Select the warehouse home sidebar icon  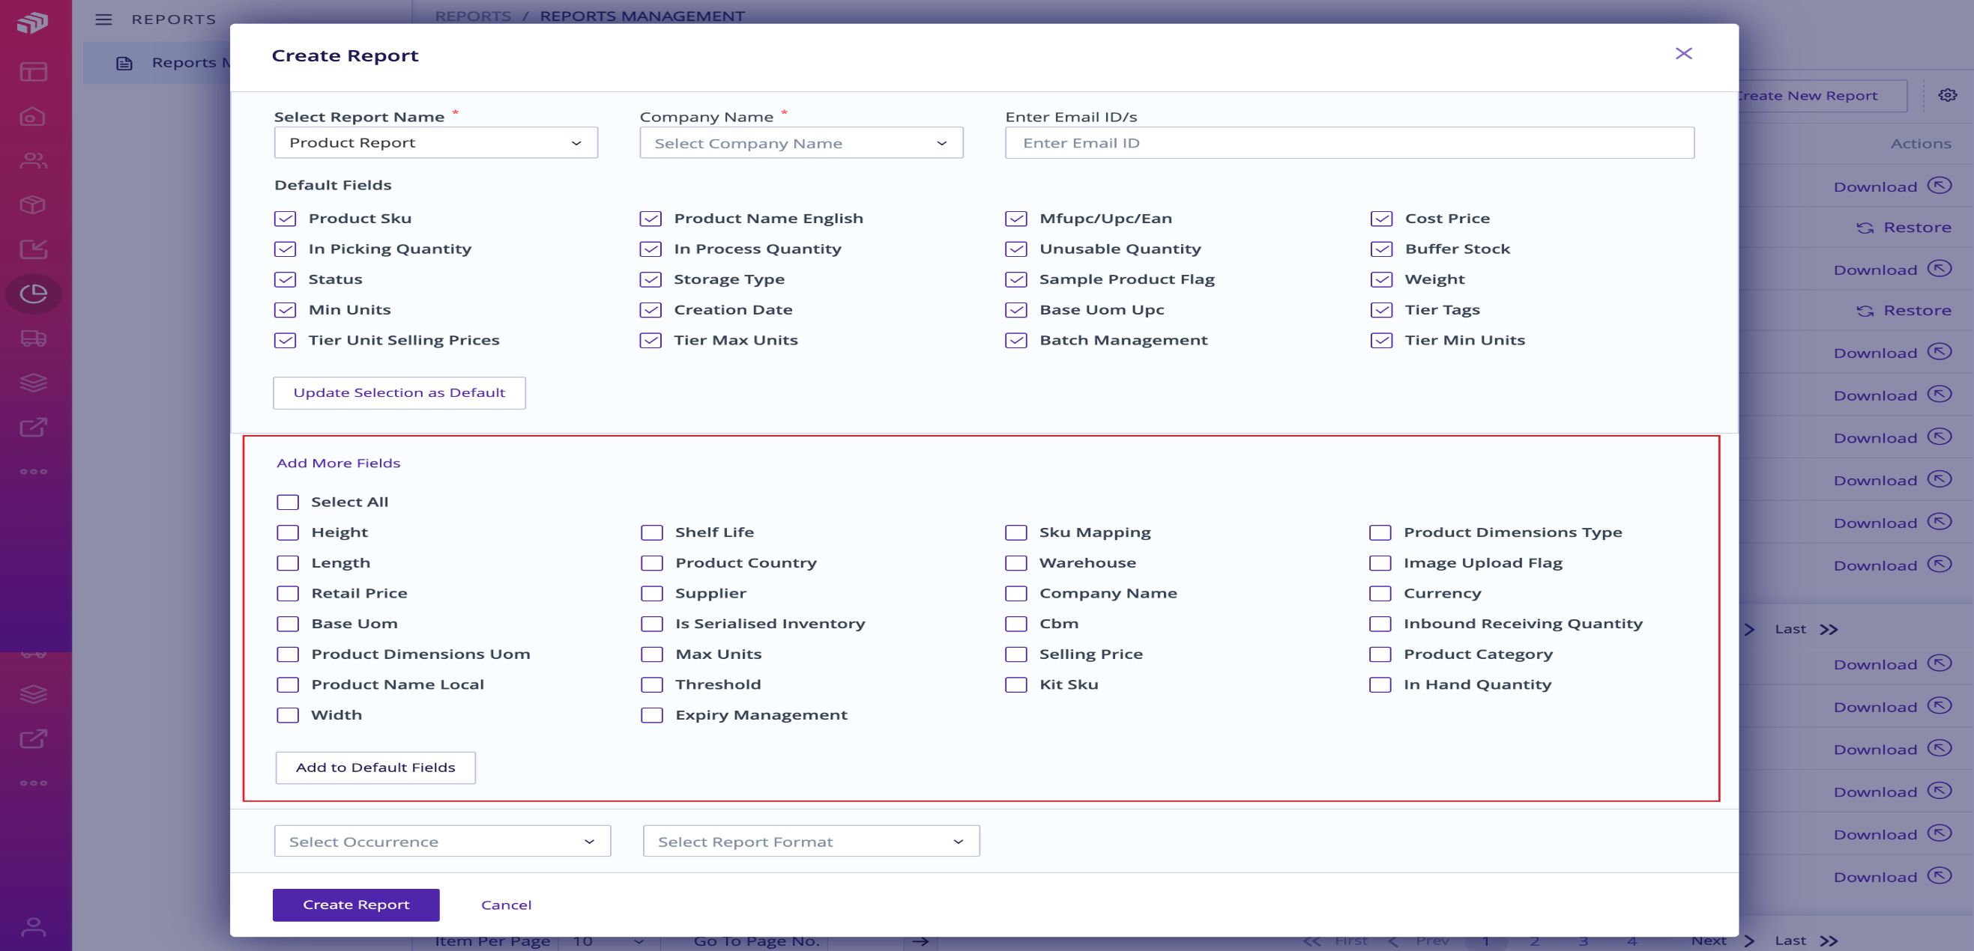[x=34, y=116]
